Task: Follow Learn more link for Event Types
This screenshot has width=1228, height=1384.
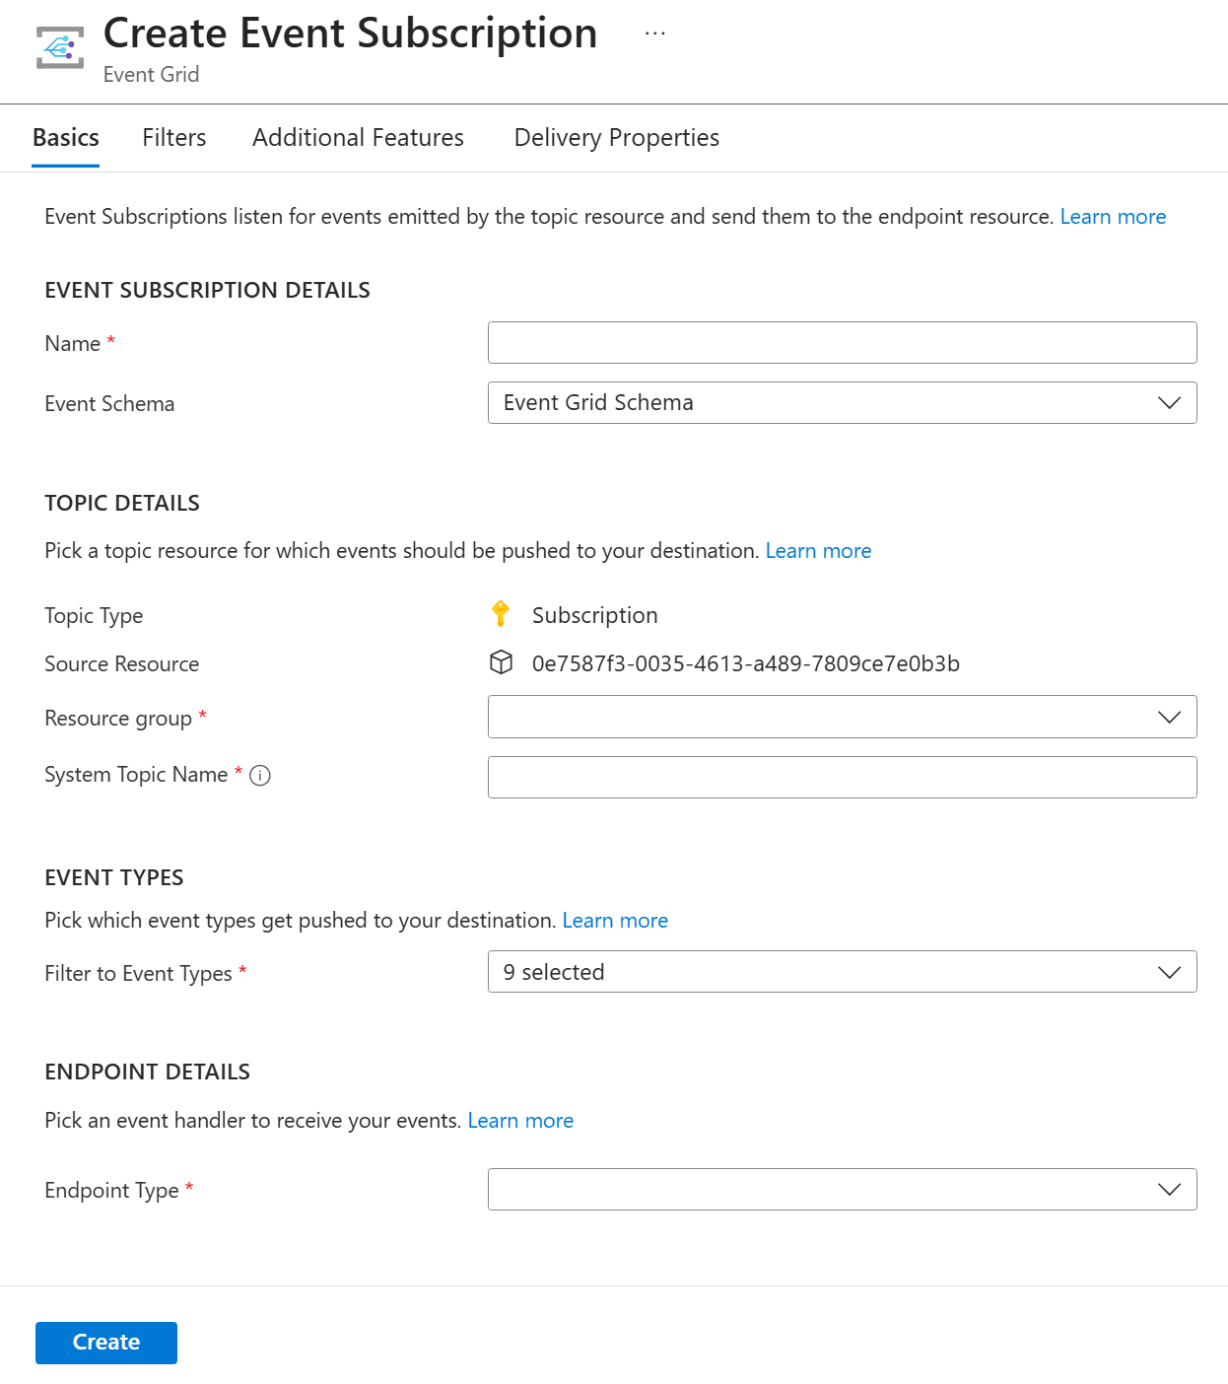Action: pyautogui.click(x=615, y=921)
